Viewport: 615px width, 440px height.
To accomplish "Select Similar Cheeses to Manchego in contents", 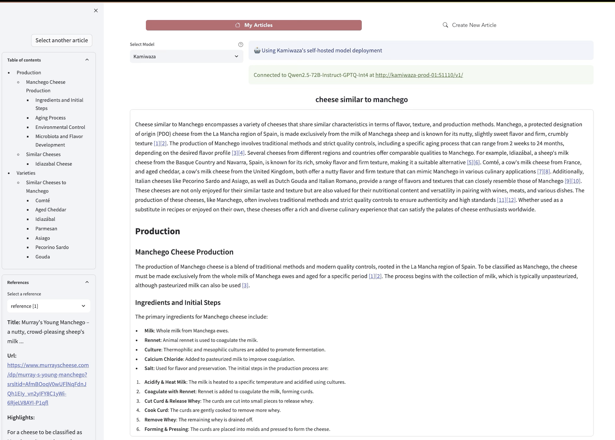I will point(46,187).
